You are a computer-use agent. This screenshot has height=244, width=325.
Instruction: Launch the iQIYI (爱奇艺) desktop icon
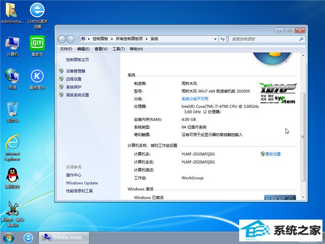tap(37, 46)
